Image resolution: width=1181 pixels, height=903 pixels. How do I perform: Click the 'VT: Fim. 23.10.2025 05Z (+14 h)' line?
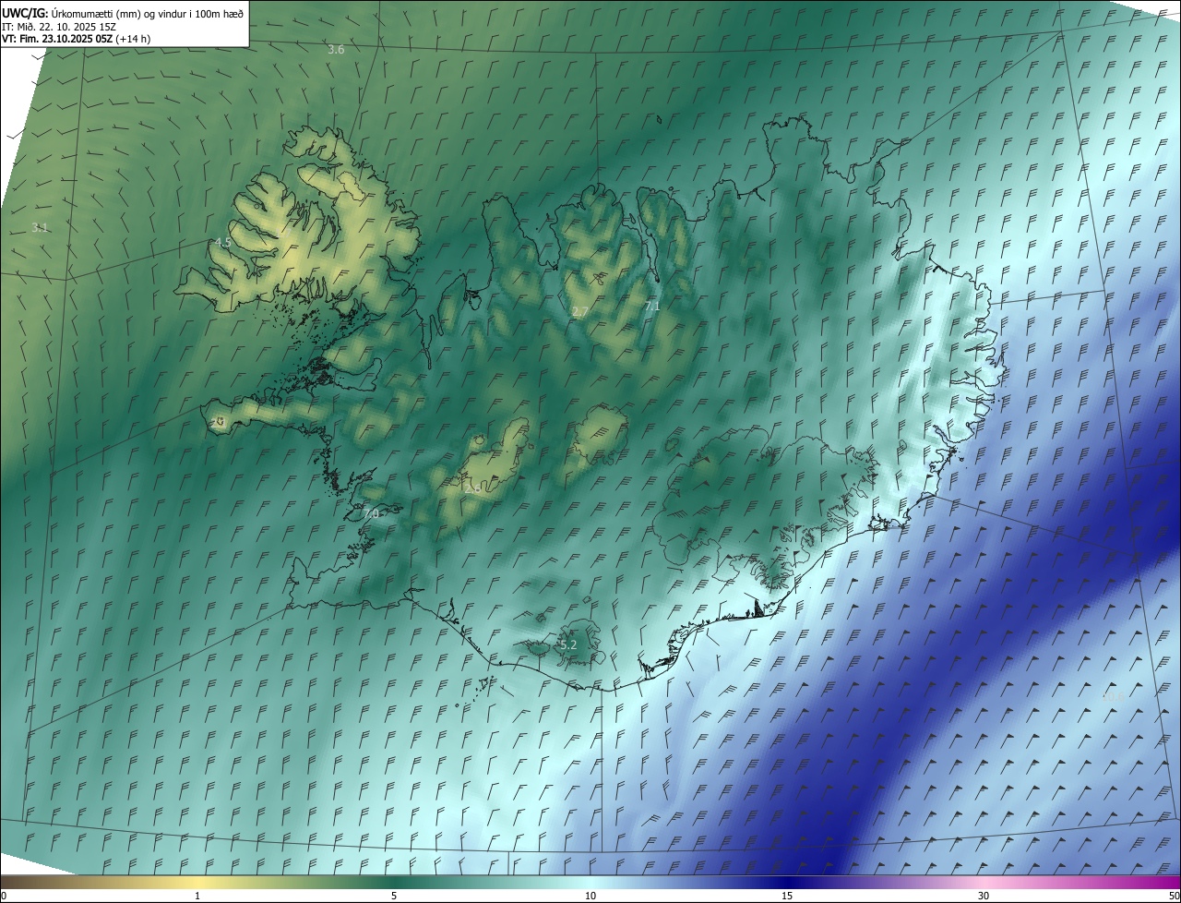click(x=77, y=39)
